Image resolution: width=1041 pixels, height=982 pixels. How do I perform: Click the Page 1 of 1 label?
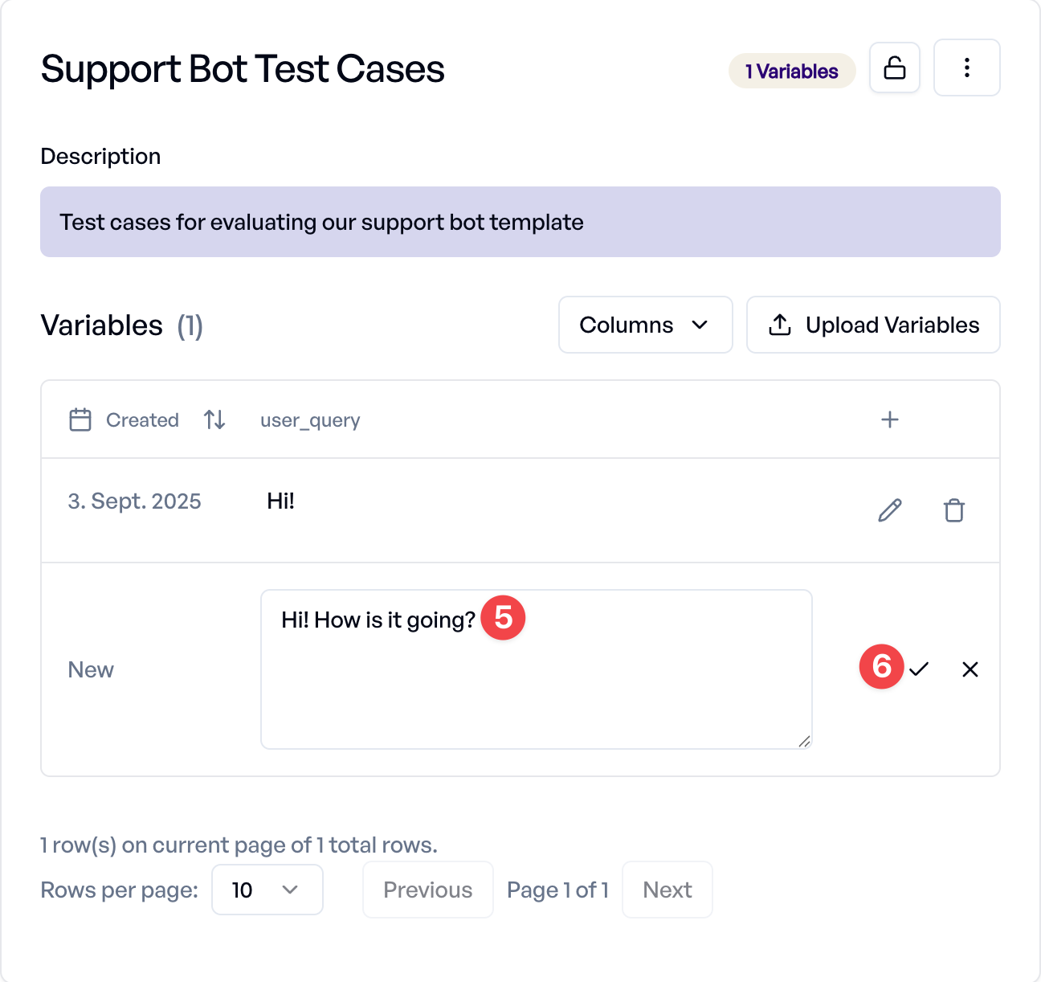pos(557,890)
